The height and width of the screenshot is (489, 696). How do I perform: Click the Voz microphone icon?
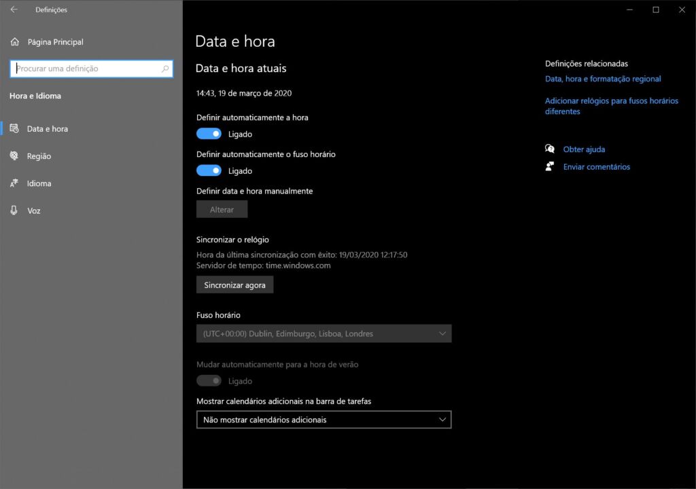point(14,211)
